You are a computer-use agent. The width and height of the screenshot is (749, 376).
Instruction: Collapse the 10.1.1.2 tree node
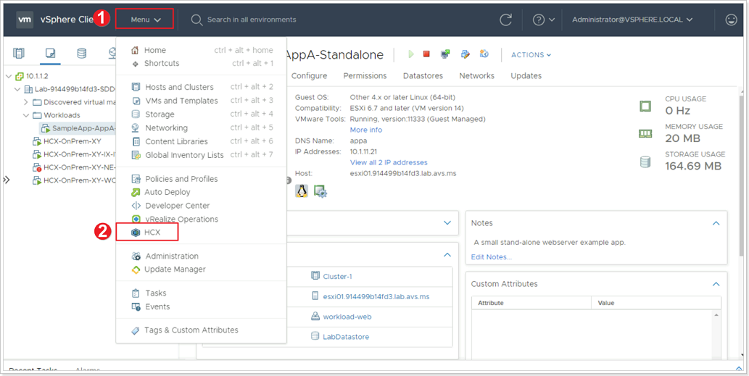tap(9, 76)
